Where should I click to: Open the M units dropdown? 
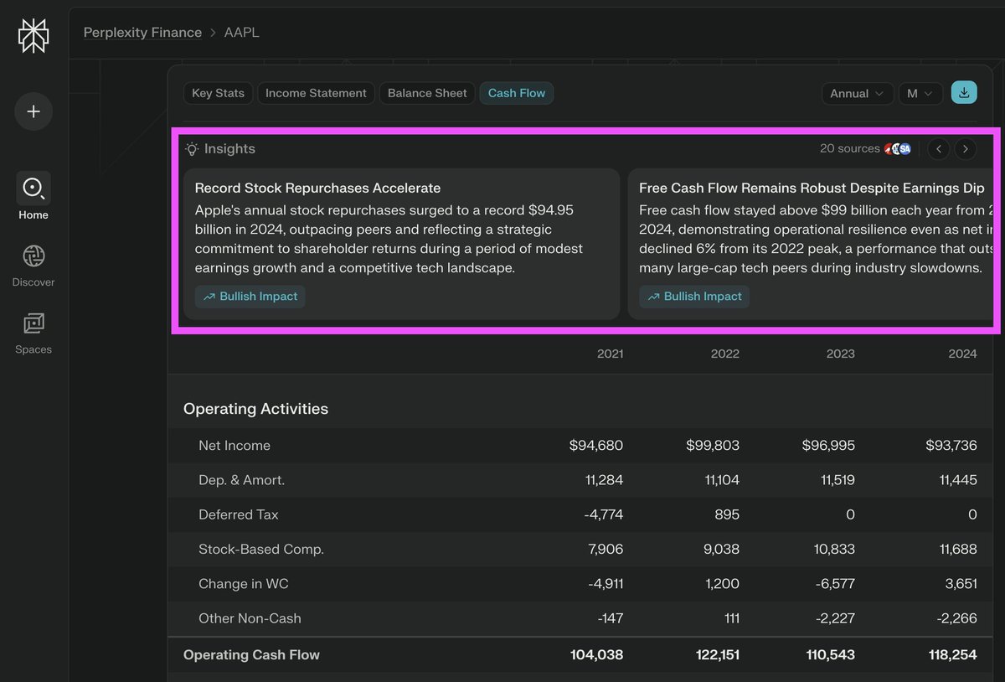[920, 93]
